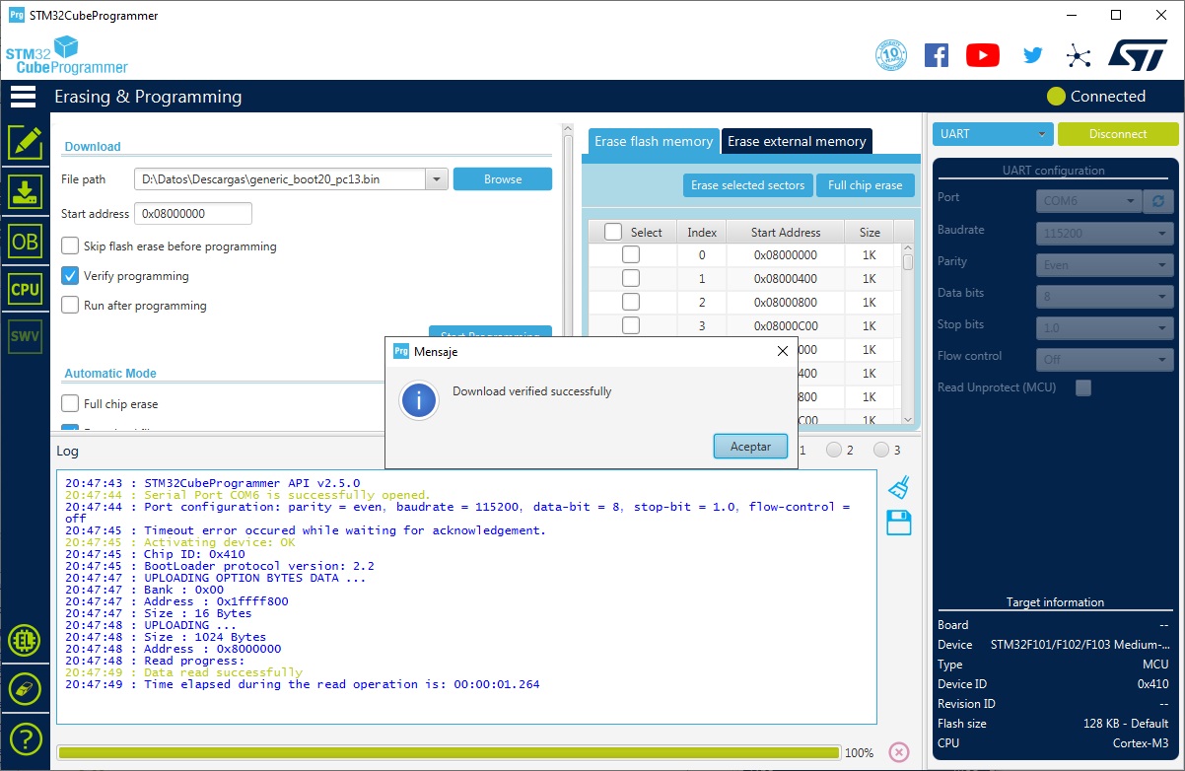The height and width of the screenshot is (771, 1185).
Task: Enable Run after programming
Action: pyautogui.click(x=70, y=305)
